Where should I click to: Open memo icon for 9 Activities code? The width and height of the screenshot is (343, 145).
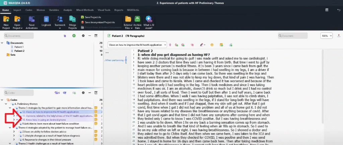click(x=95, y=124)
